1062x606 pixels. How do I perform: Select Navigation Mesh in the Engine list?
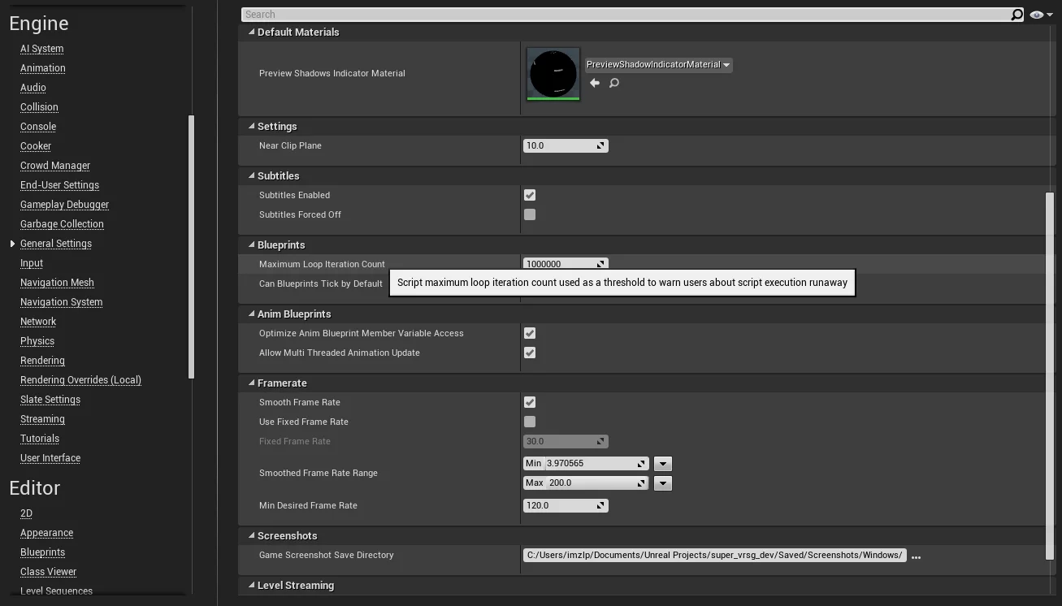click(57, 283)
